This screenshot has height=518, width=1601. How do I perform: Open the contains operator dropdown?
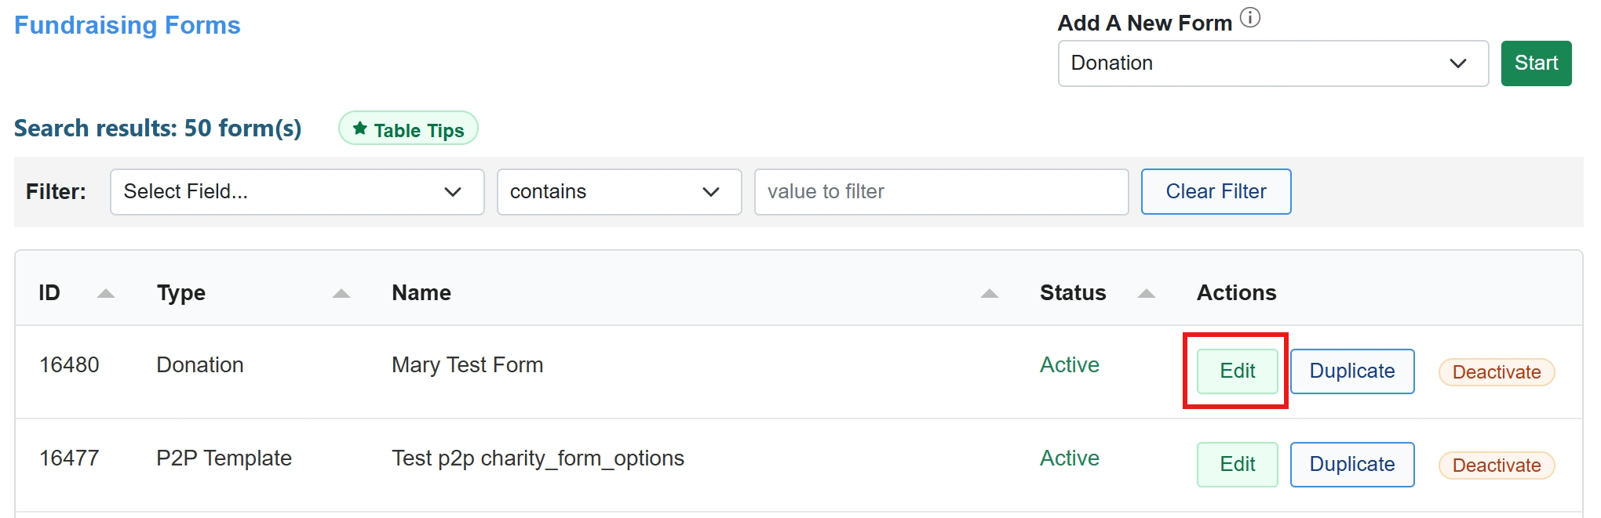(x=618, y=192)
